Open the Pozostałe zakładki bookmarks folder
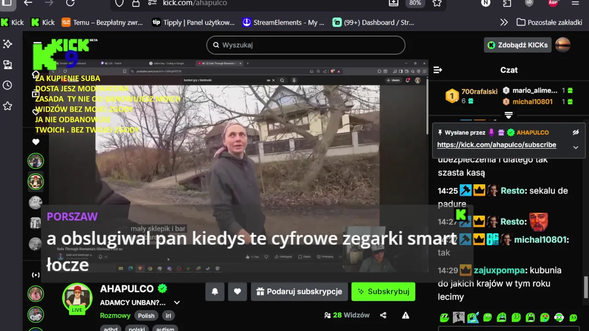This screenshot has width=589, height=331. (x=549, y=22)
